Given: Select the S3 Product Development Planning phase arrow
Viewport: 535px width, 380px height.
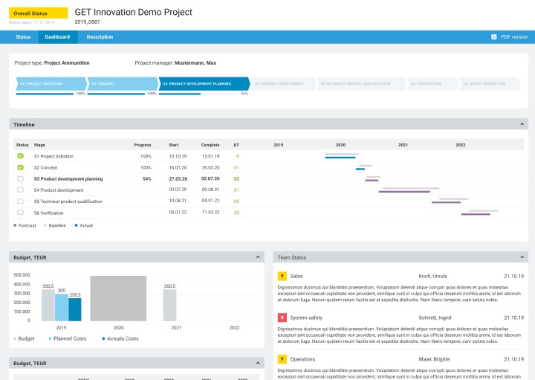Looking at the screenshot, I should click(x=204, y=83).
